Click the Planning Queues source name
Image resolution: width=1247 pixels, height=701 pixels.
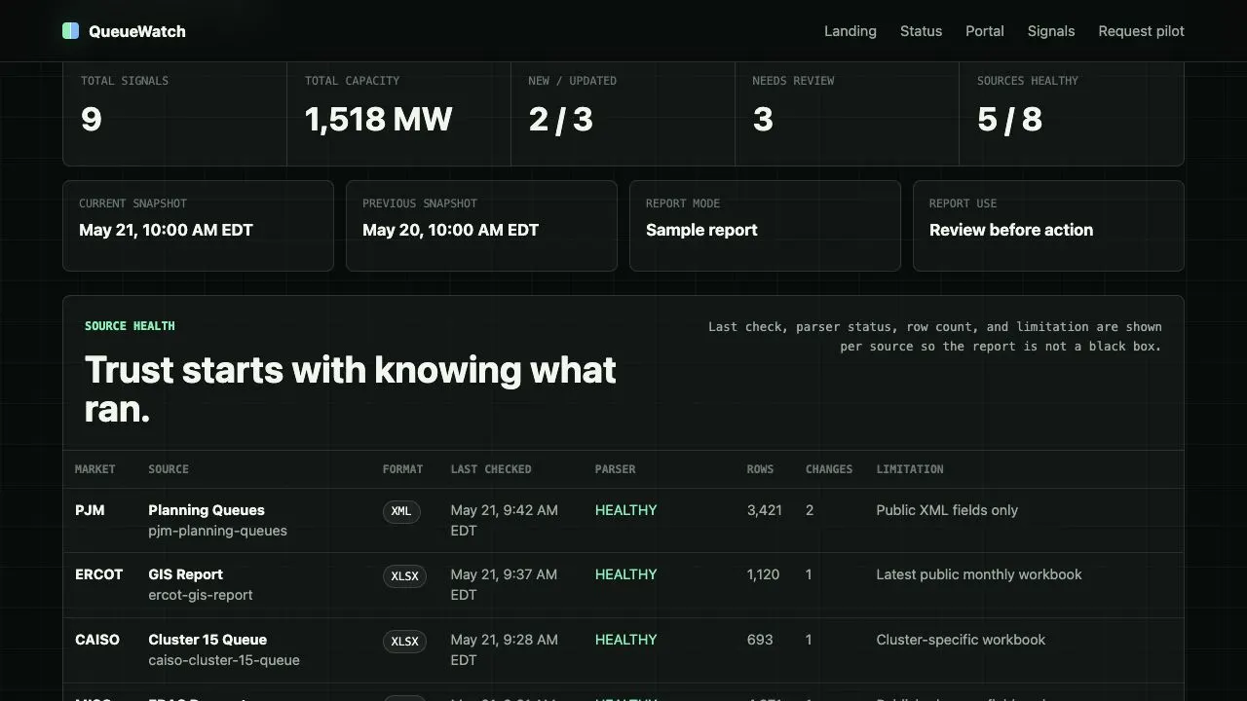pyautogui.click(x=207, y=510)
